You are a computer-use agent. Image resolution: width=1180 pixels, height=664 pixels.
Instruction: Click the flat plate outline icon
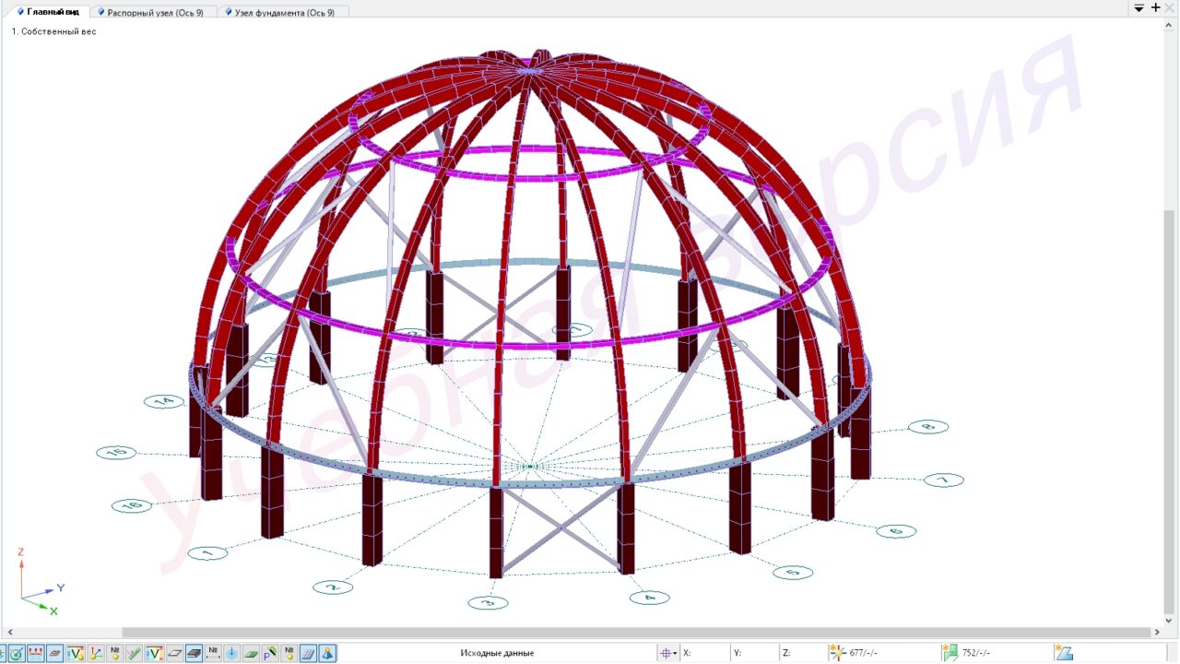pos(174,653)
